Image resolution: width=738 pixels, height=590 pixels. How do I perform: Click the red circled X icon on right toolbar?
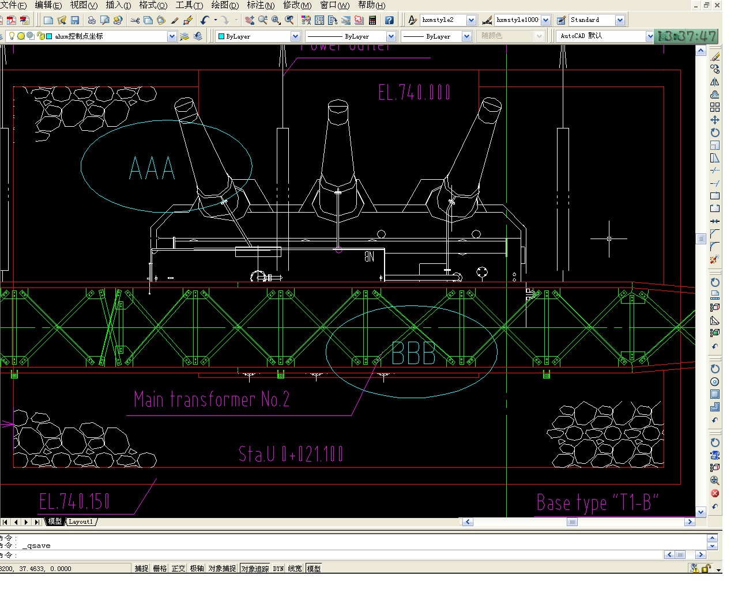pyautogui.click(x=715, y=493)
